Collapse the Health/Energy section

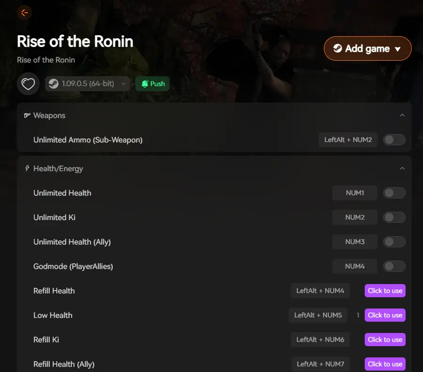tap(402, 168)
